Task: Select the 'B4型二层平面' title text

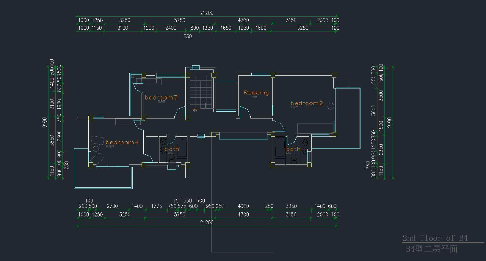Action: 431,249
